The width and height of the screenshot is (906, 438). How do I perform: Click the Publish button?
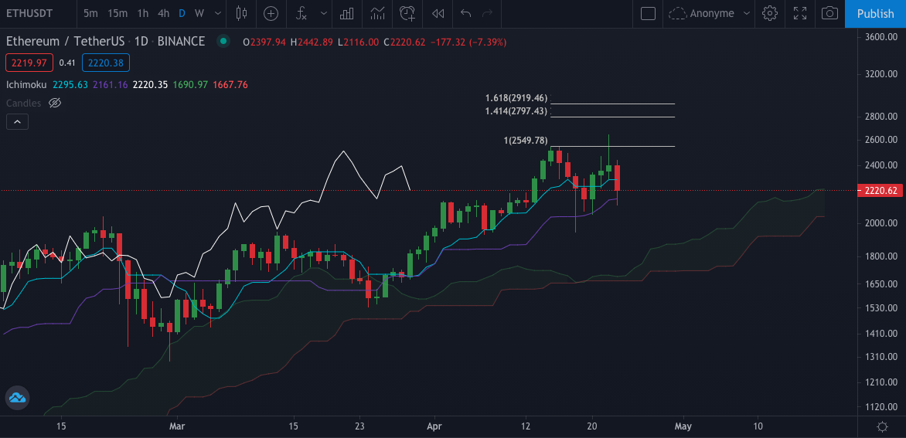875,14
